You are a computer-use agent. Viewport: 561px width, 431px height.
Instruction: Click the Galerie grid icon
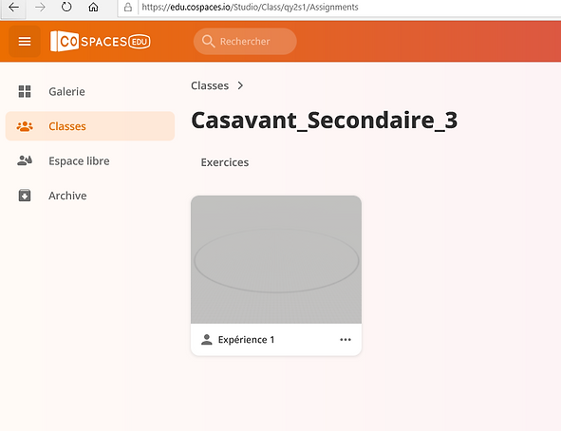pos(25,91)
